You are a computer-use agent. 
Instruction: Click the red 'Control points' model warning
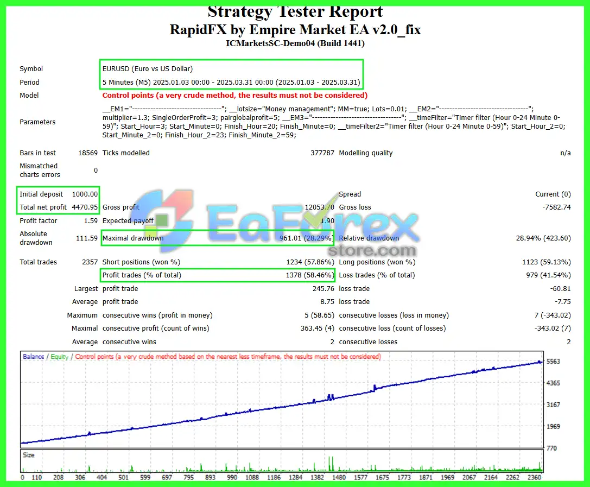(x=235, y=96)
